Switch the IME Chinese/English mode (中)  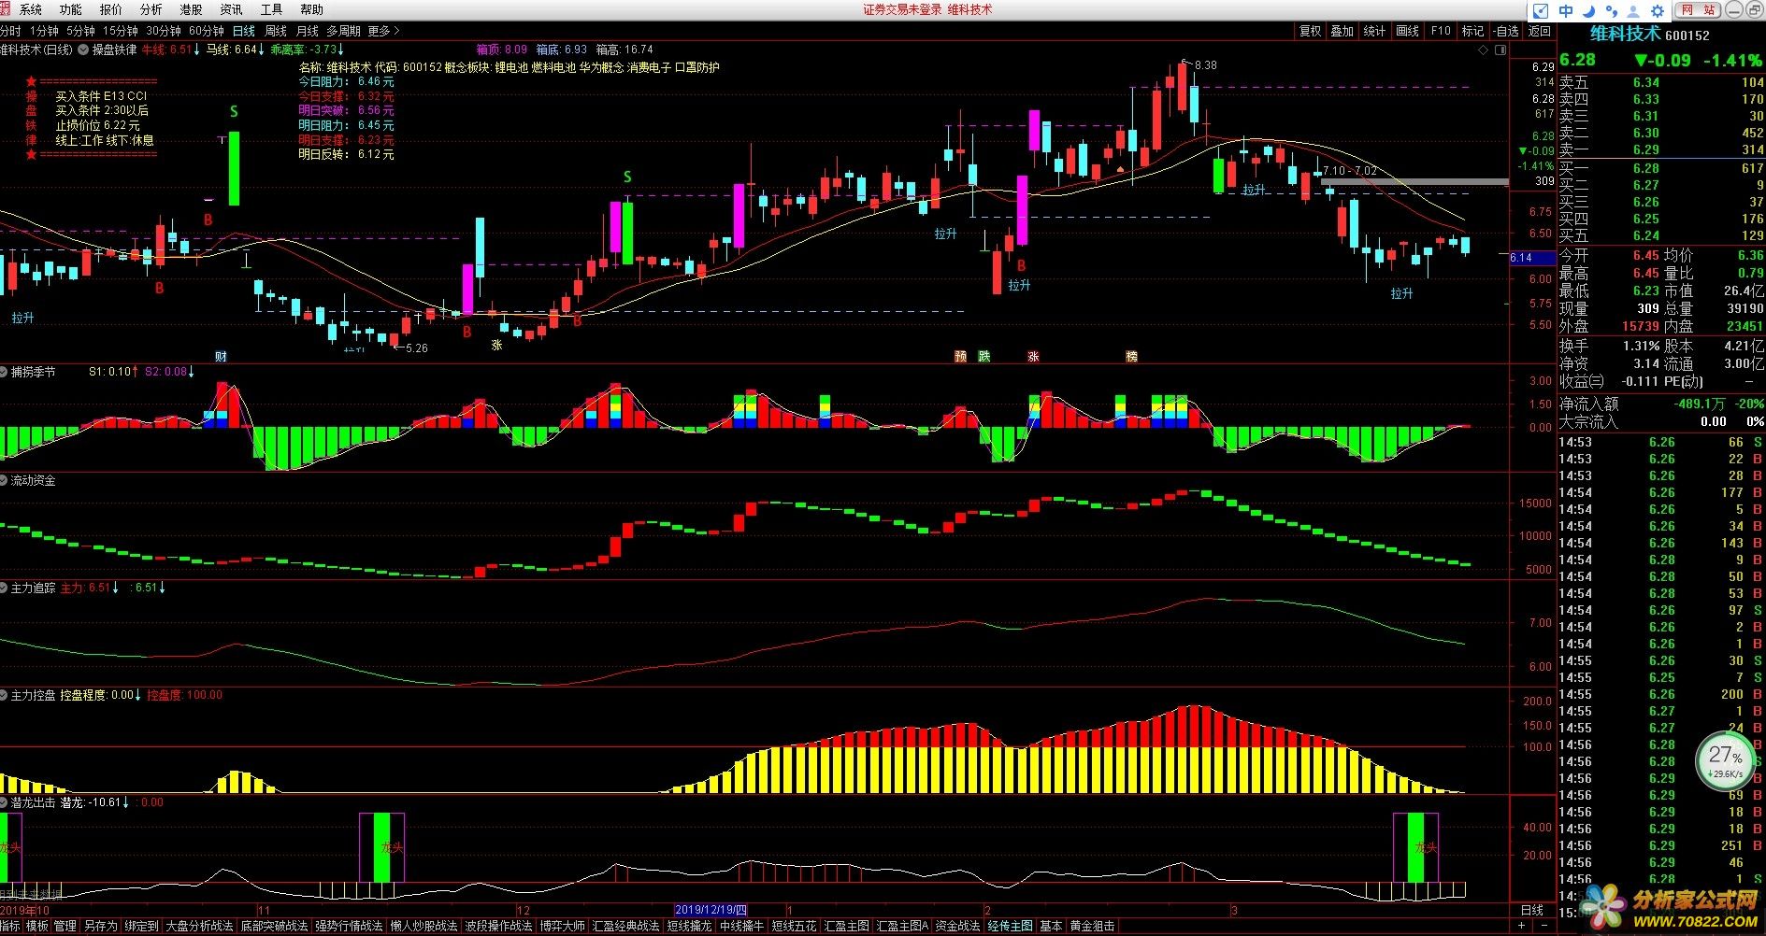pos(1566,11)
